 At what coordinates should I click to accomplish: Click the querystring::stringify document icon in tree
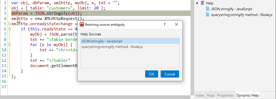point(208,15)
